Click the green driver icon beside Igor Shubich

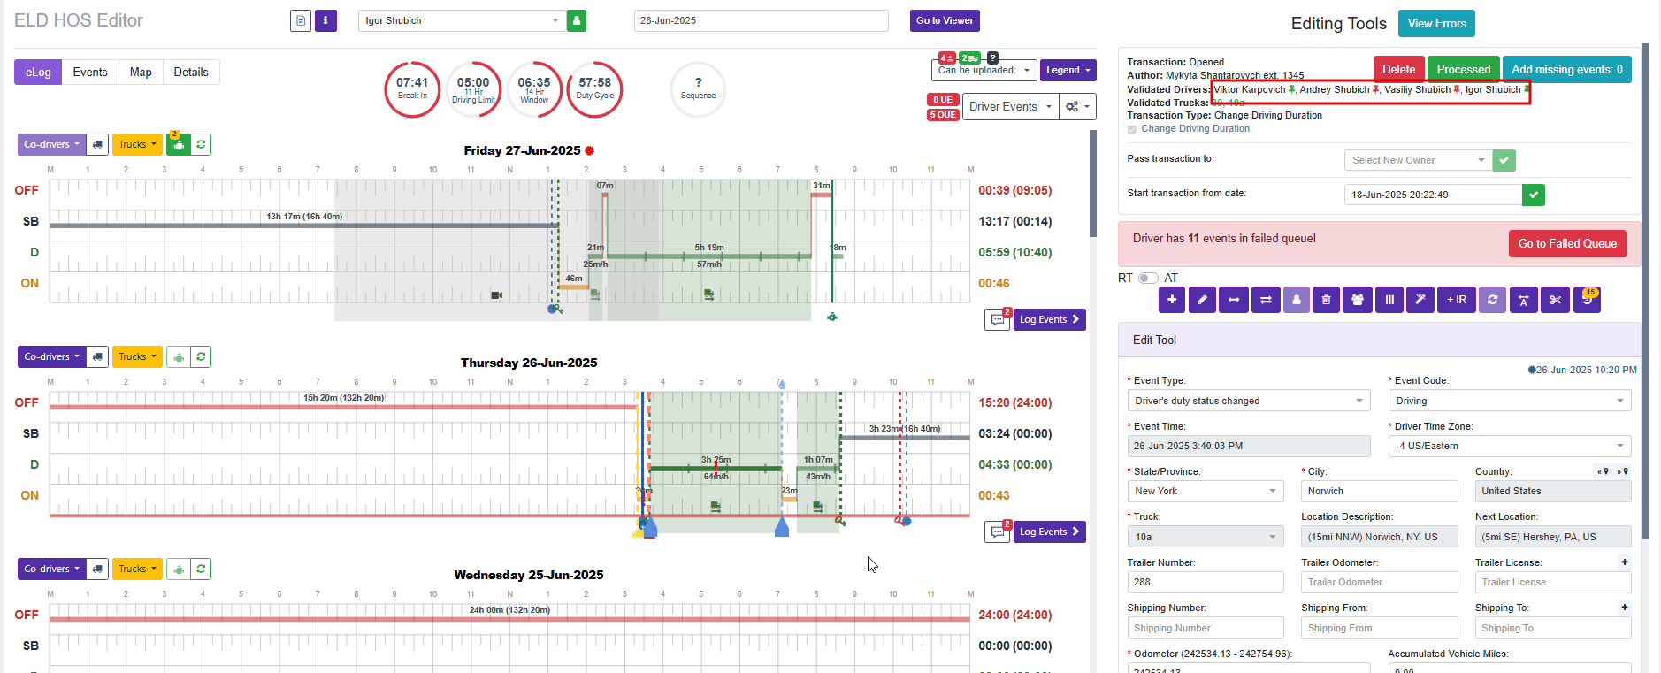pyautogui.click(x=577, y=20)
